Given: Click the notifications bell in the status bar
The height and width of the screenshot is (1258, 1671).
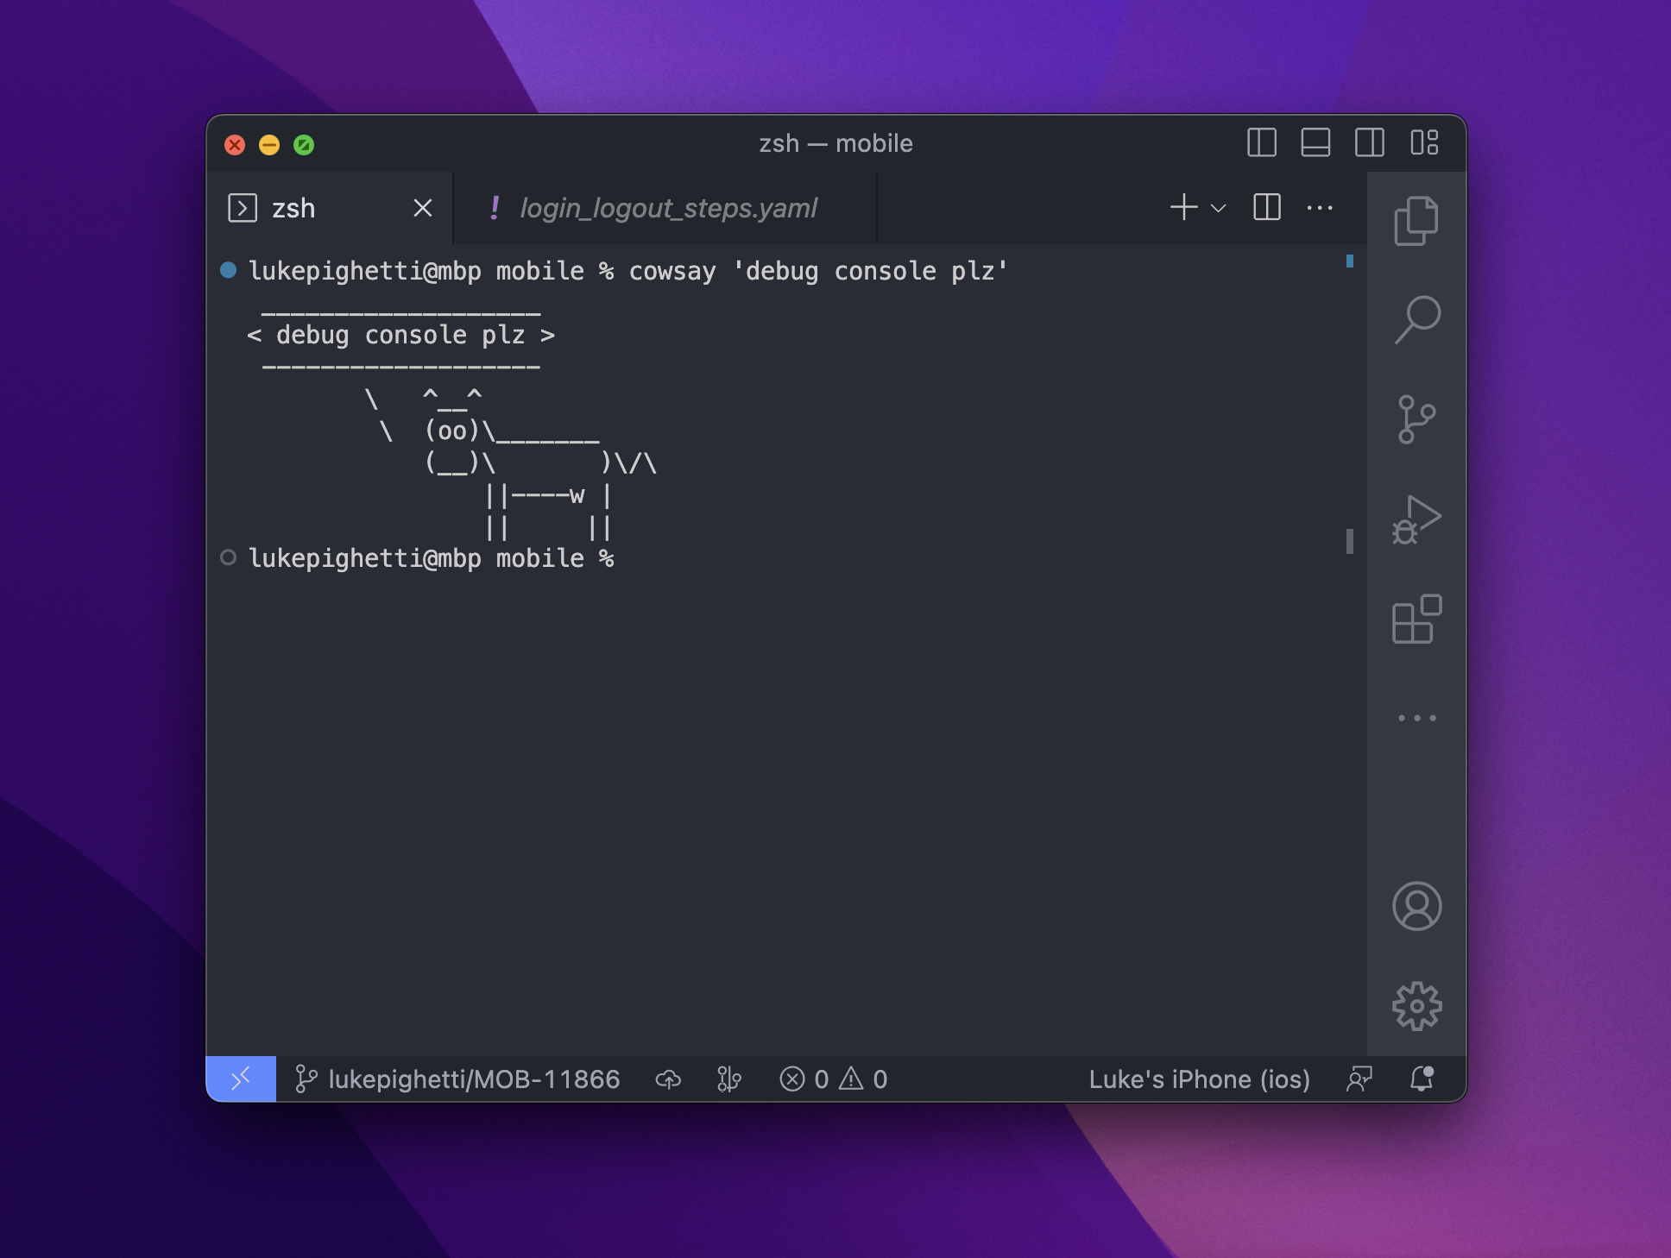Looking at the screenshot, I should pyautogui.click(x=1421, y=1079).
